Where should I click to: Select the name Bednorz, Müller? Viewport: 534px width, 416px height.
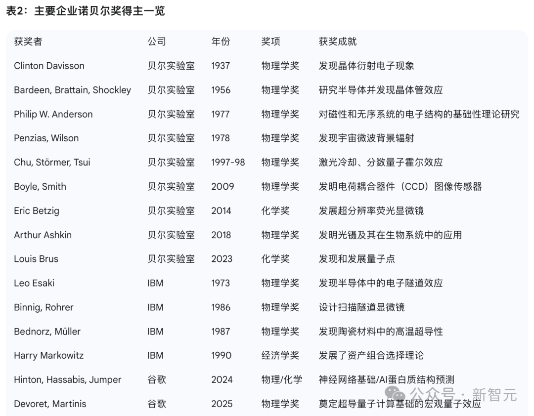point(47,331)
